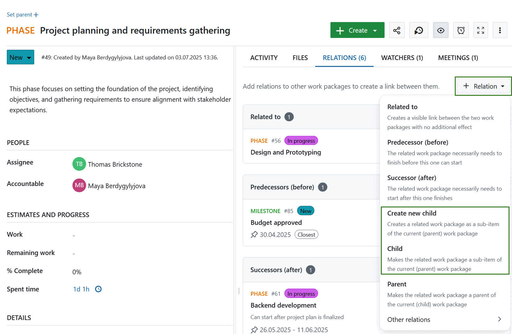Open the New status dropdown
Image resolution: width=512 pixels, height=334 pixels.
20,57
